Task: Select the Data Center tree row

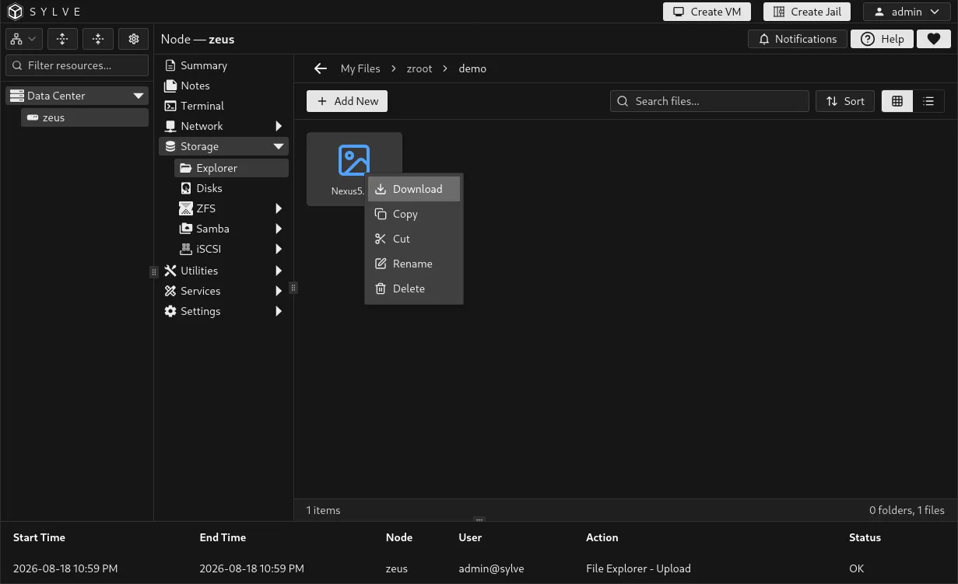Action: 77,96
